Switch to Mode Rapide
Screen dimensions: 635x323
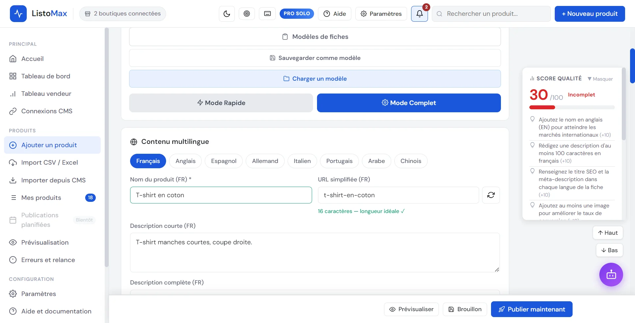click(221, 103)
